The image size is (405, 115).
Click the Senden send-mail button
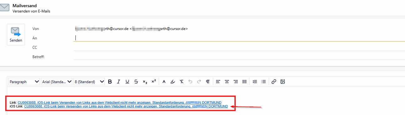(x=16, y=34)
